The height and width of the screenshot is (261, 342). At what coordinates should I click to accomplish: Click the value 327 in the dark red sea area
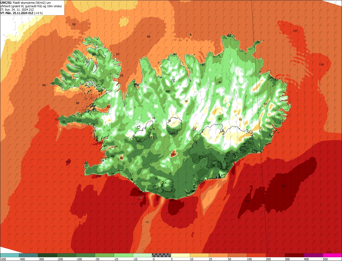click(284, 186)
